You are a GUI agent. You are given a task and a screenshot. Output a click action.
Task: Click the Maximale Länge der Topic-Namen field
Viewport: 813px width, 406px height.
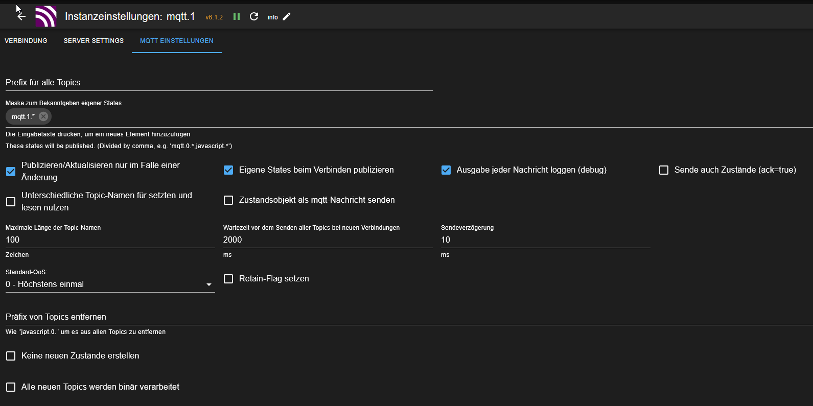pos(110,240)
